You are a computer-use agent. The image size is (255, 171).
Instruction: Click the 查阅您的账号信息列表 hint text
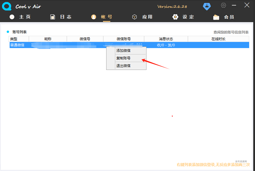[x=231, y=32]
